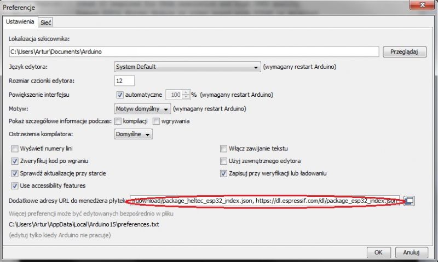Open the Język edytora System Default dropdown

pos(187,67)
